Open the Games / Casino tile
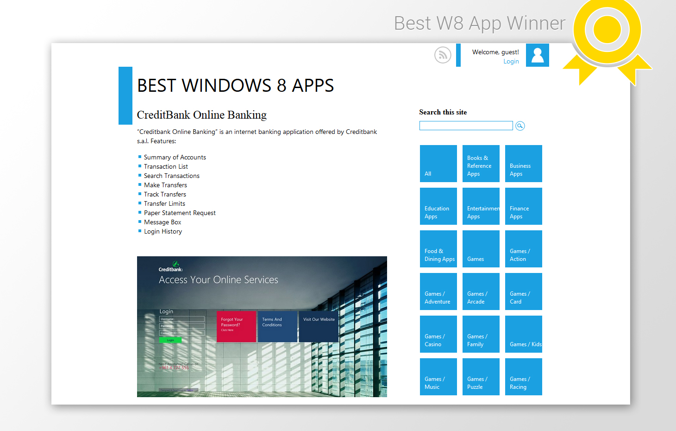The width and height of the screenshot is (676, 431). 438,334
